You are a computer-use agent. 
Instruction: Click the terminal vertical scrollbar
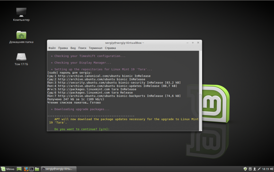(x=200, y=112)
